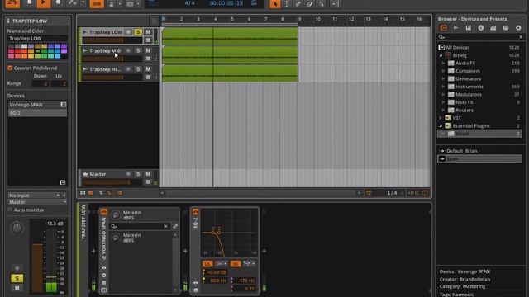Click the M mute button in channel strip
This screenshot has height=297, width=529.
click(17, 288)
